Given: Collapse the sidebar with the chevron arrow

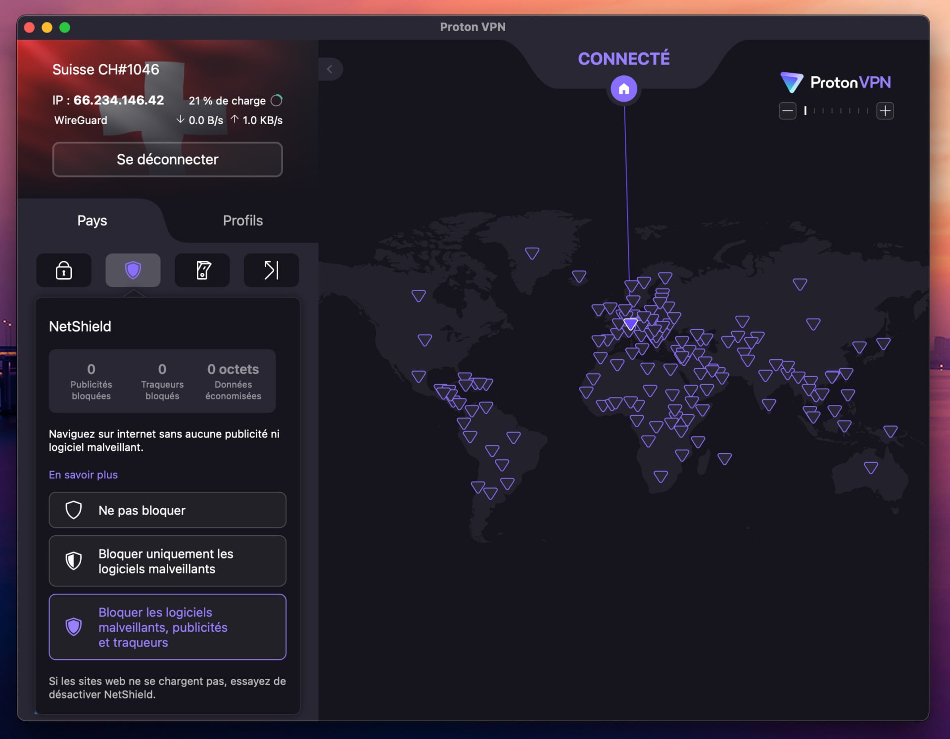Looking at the screenshot, I should pyautogui.click(x=330, y=69).
